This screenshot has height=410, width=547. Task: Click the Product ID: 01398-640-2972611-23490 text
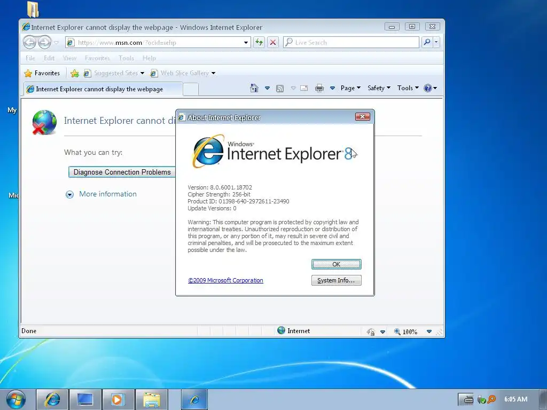pyautogui.click(x=238, y=201)
